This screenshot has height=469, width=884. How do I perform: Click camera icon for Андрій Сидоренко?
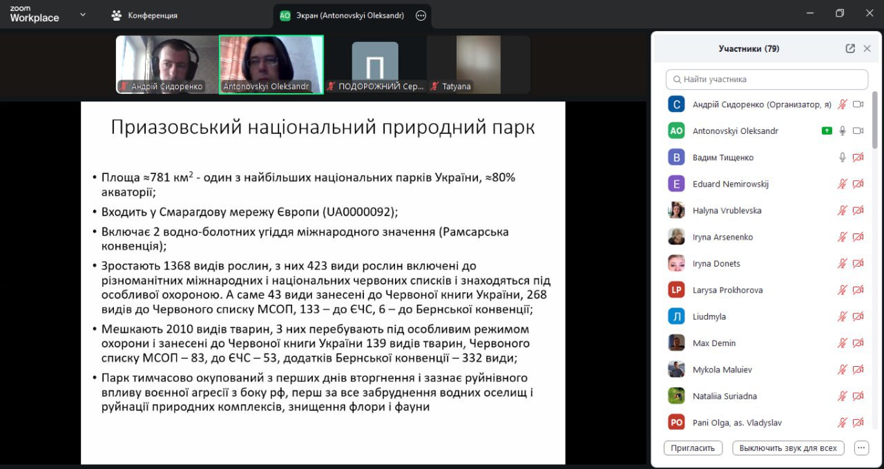(858, 104)
